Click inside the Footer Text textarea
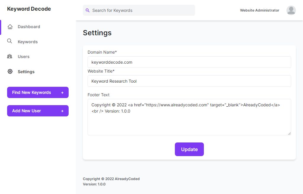Image resolution: width=303 pixels, height=194 pixels. 189,121
